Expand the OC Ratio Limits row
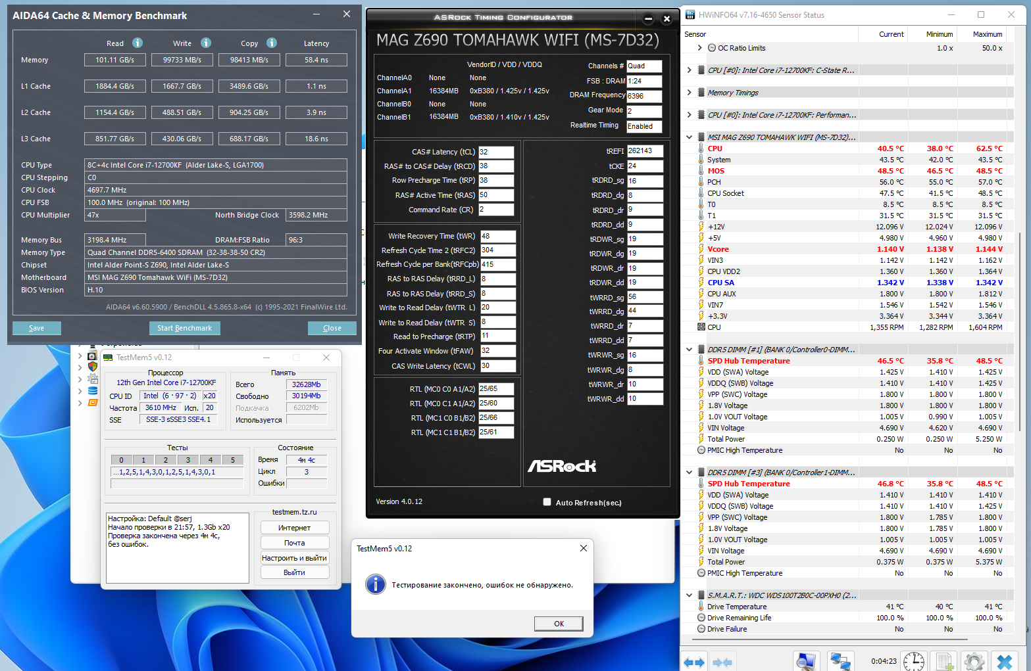 pyautogui.click(x=700, y=48)
